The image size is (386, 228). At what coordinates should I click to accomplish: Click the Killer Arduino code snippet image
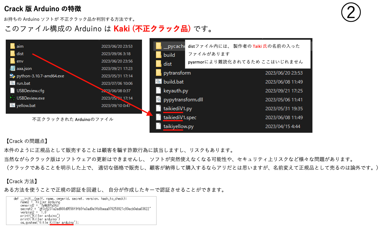point(81,210)
